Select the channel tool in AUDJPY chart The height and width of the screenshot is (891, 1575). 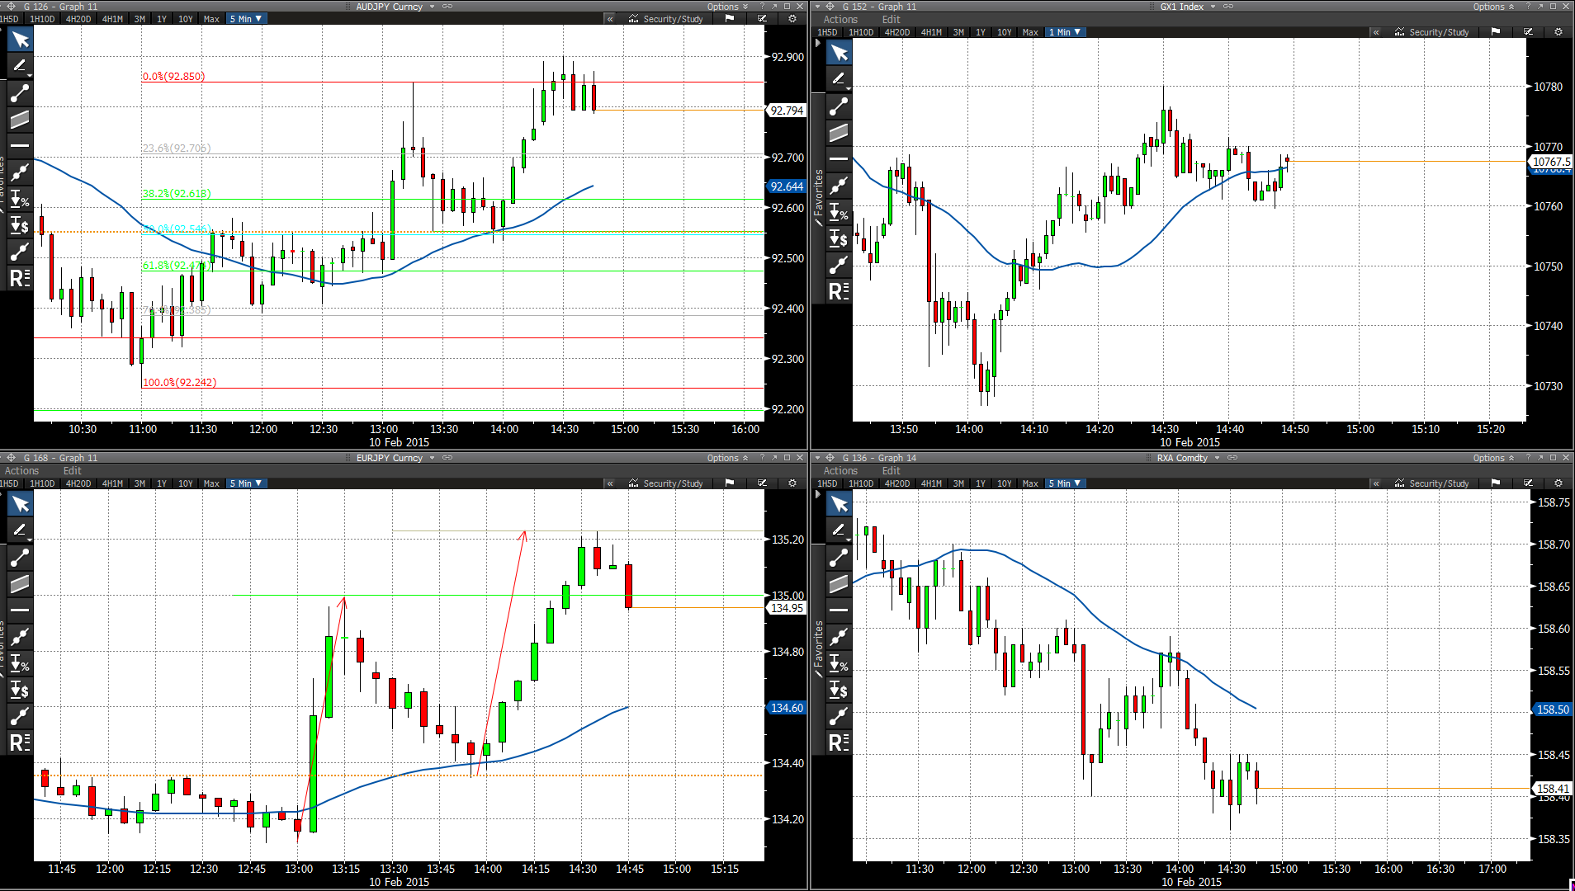20,119
